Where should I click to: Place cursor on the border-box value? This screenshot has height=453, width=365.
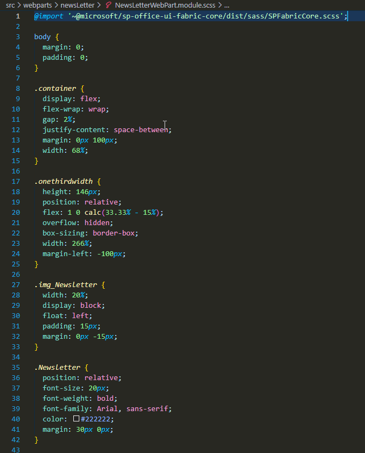point(116,233)
